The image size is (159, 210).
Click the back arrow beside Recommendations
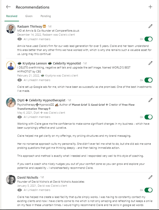click(8, 7)
